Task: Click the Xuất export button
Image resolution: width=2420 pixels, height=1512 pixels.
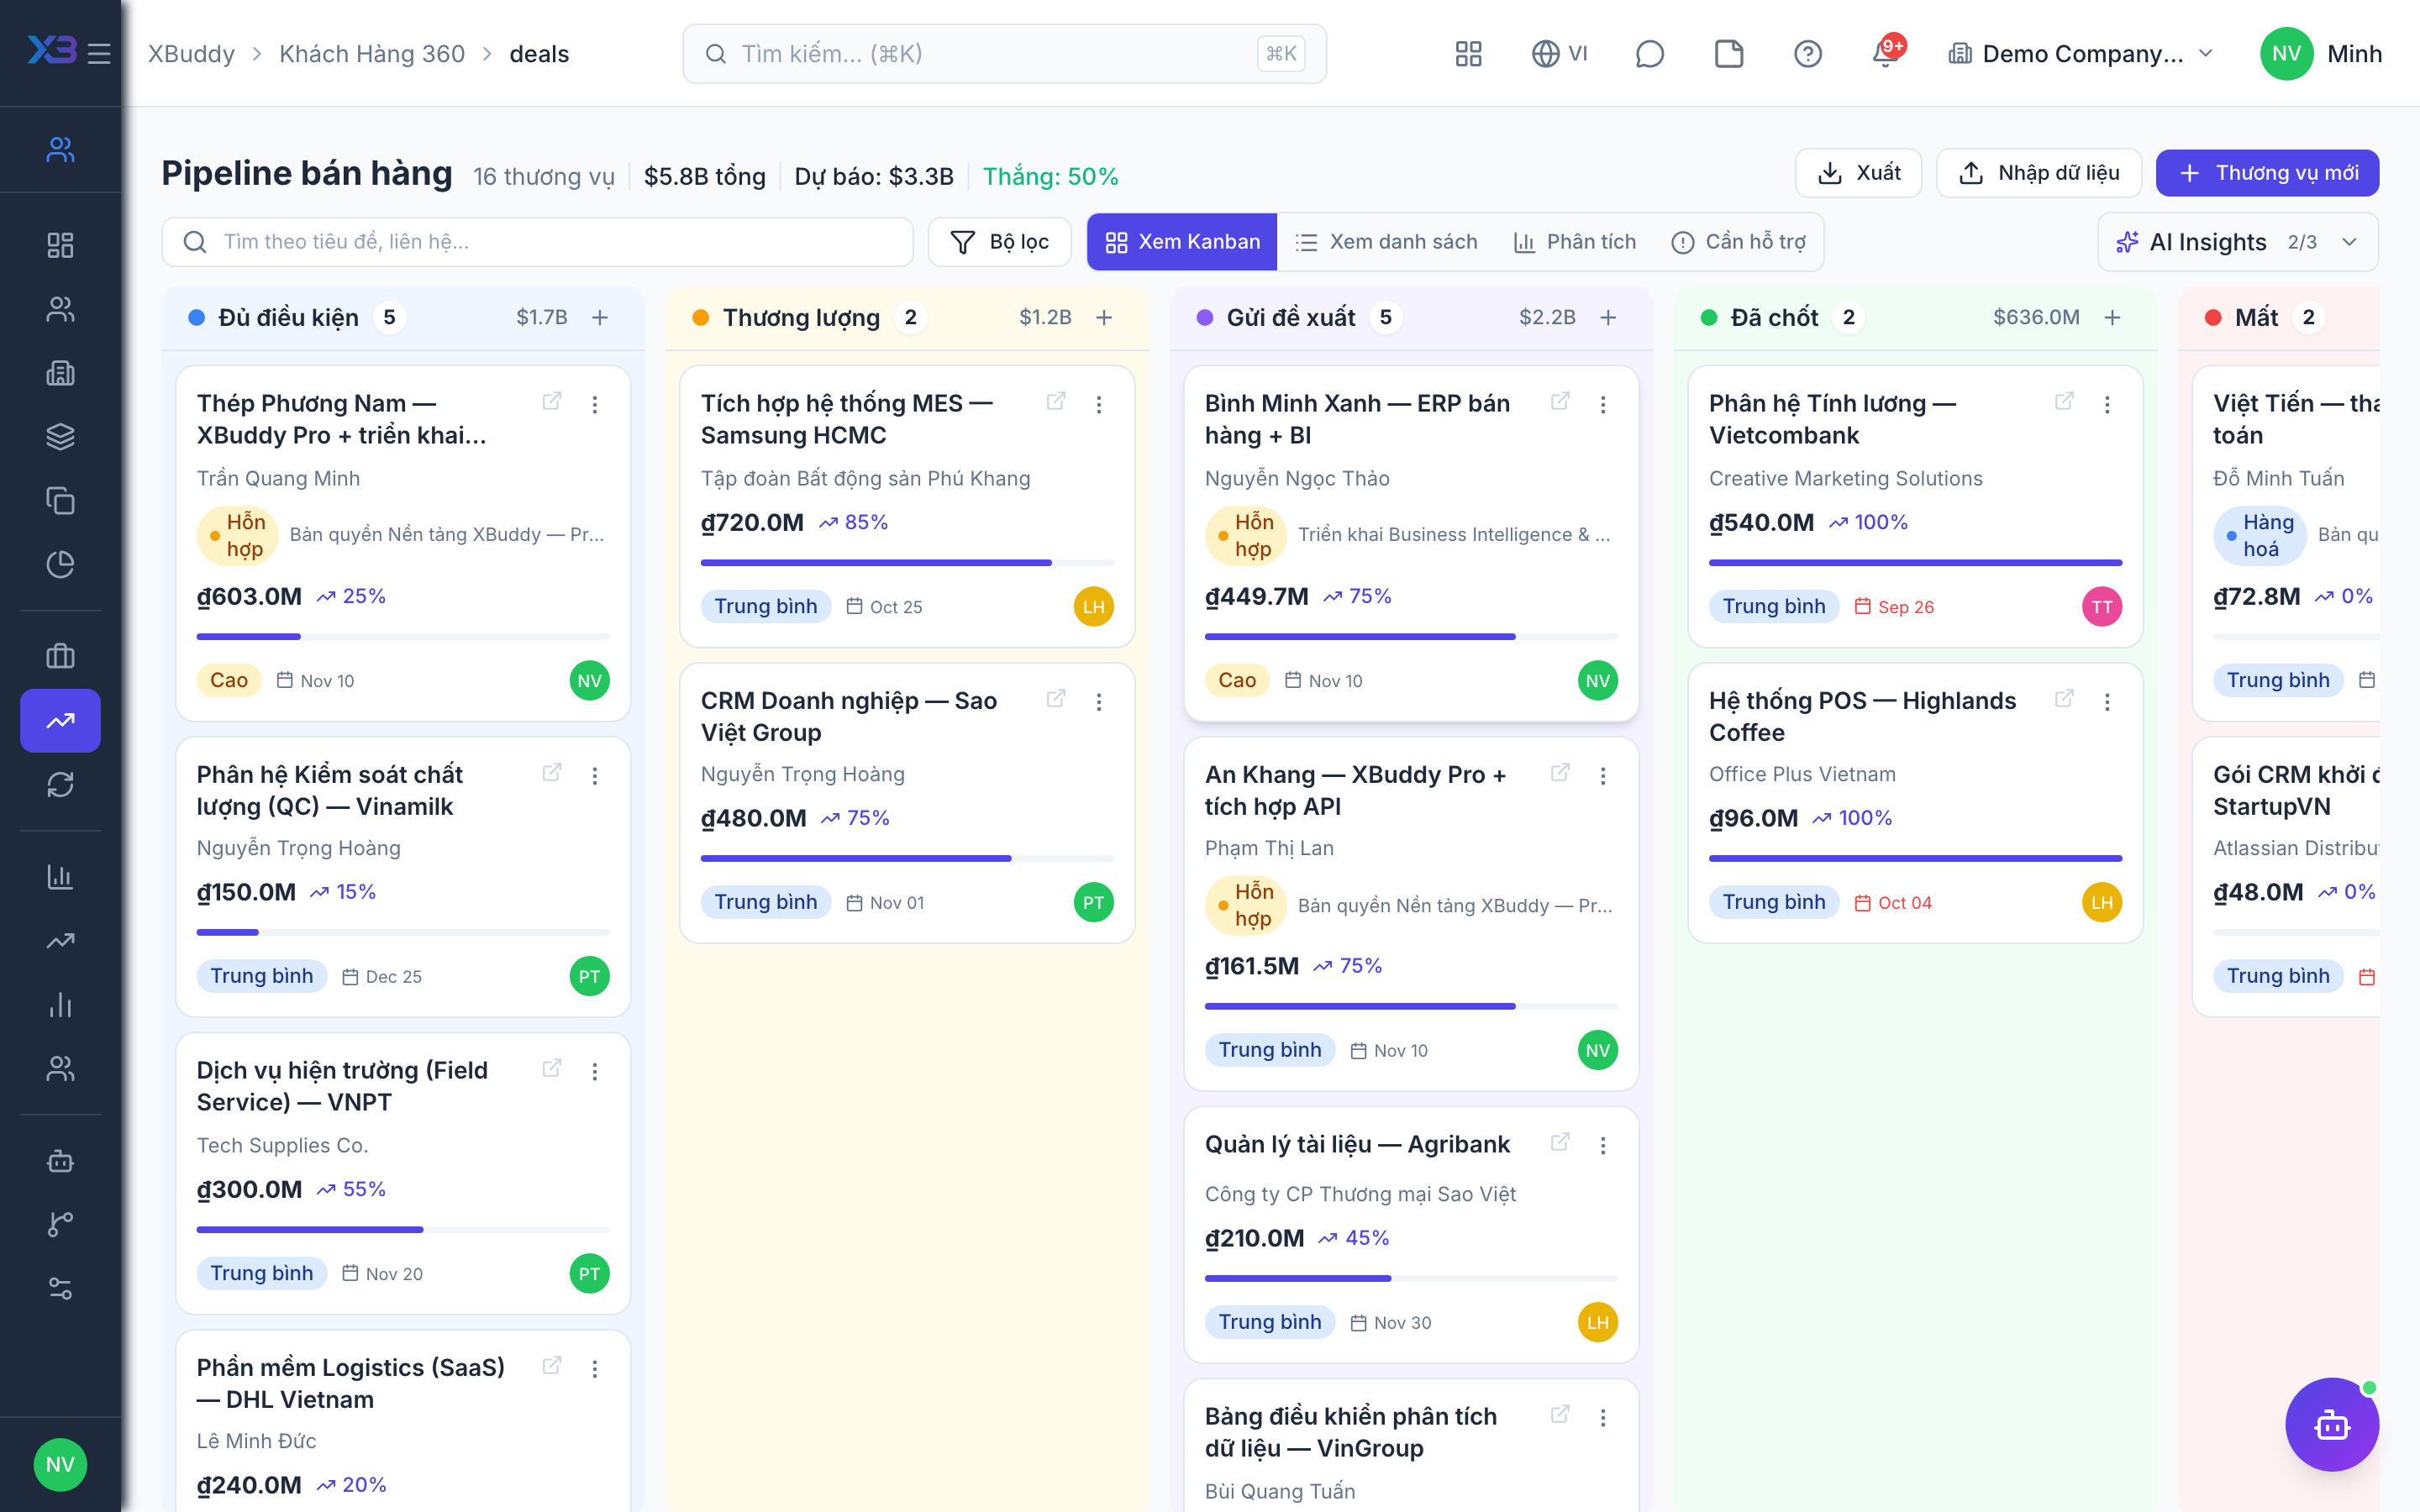Action: 1858,173
